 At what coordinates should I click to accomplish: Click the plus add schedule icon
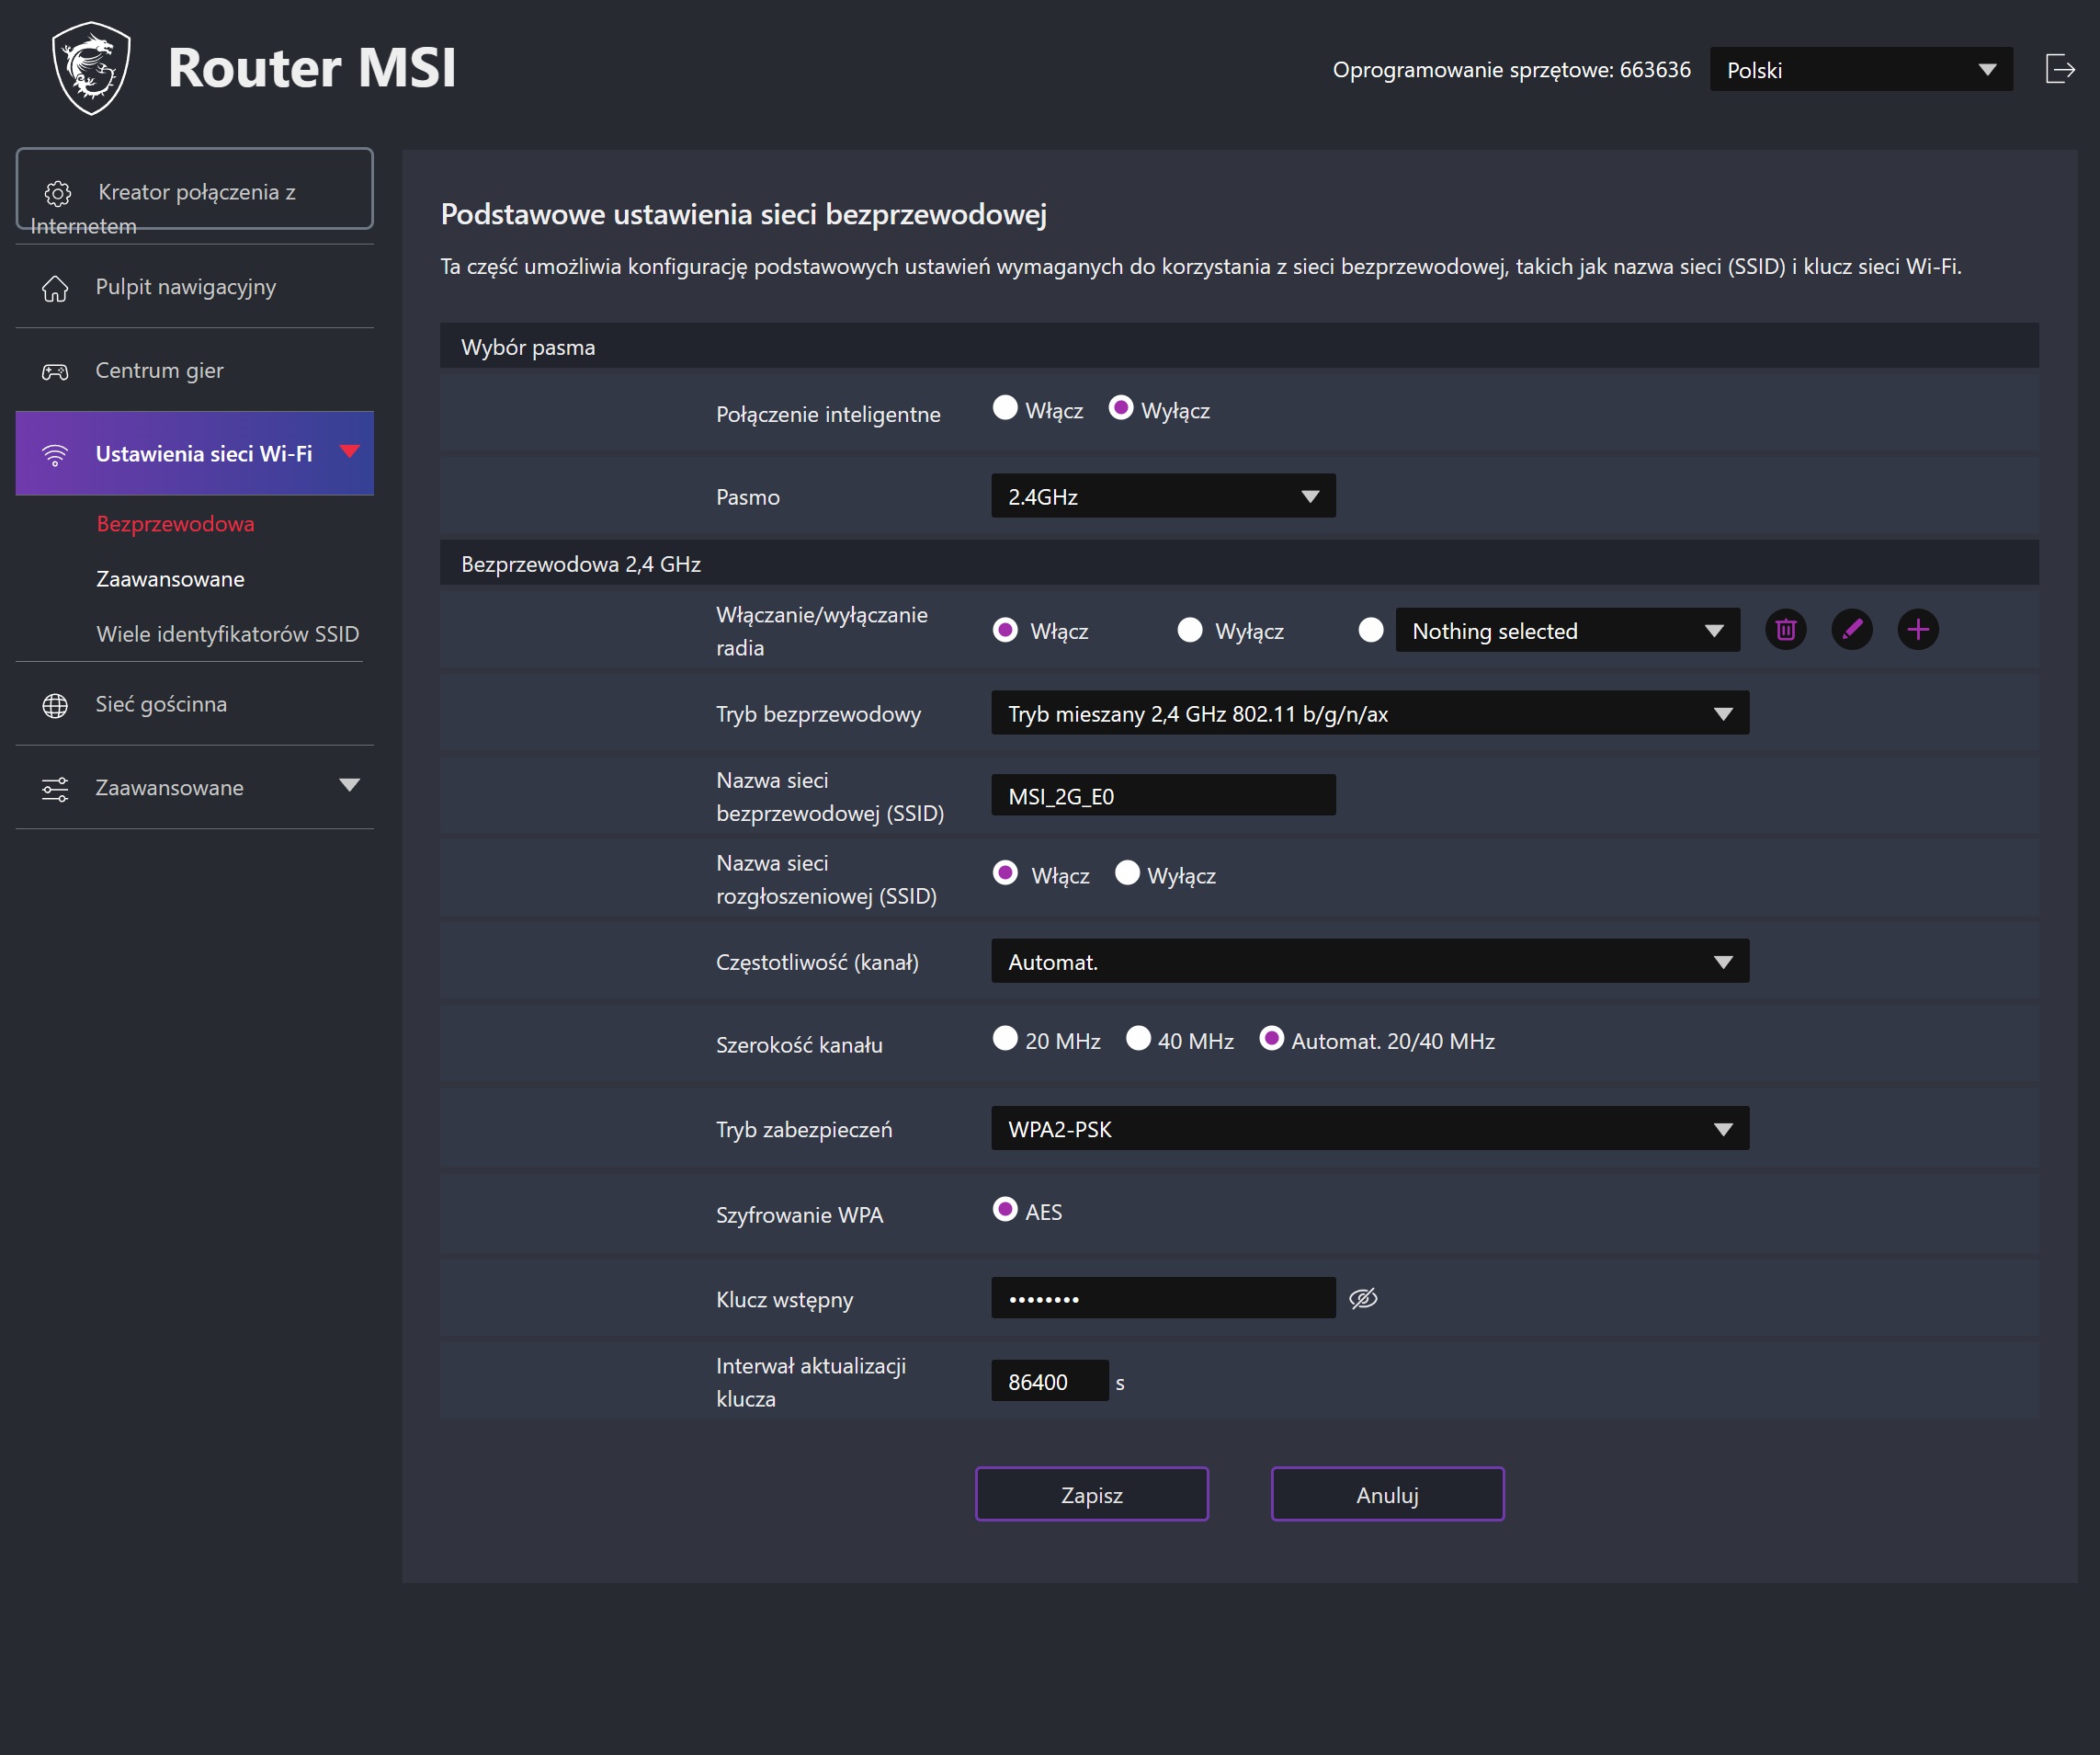1918,630
